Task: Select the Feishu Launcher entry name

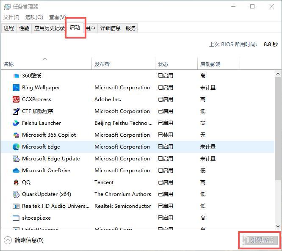Action: pyautogui.click(x=41, y=123)
